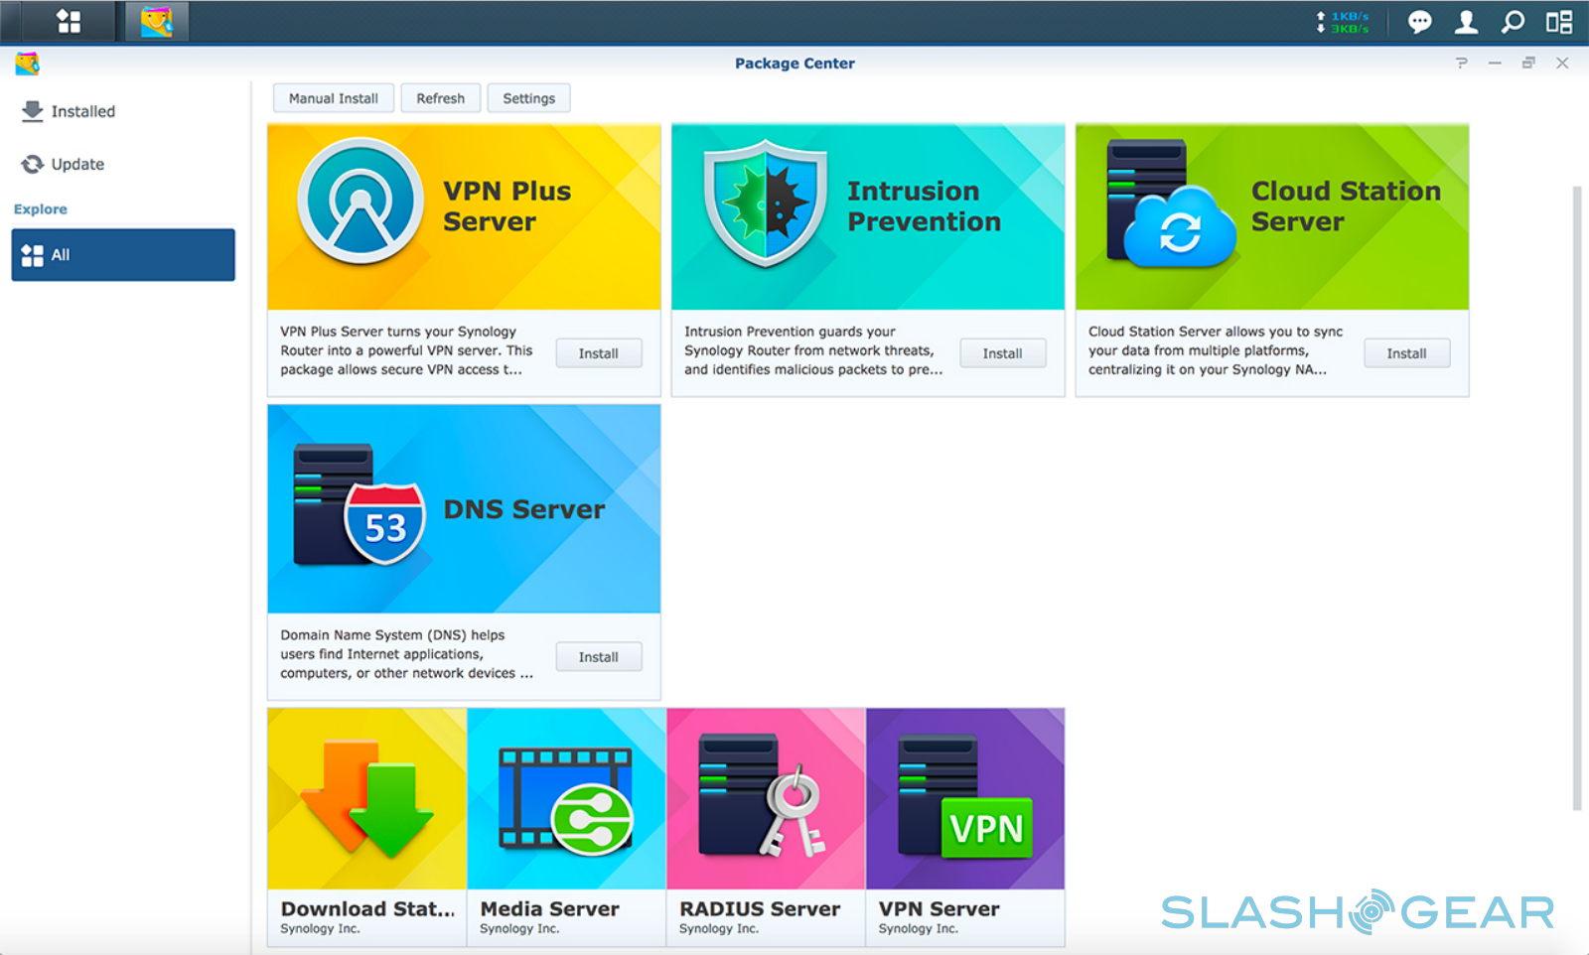The height and width of the screenshot is (955, 1589).
Task: Click the Intrusion Prevention title
Action: click(924, 205)
